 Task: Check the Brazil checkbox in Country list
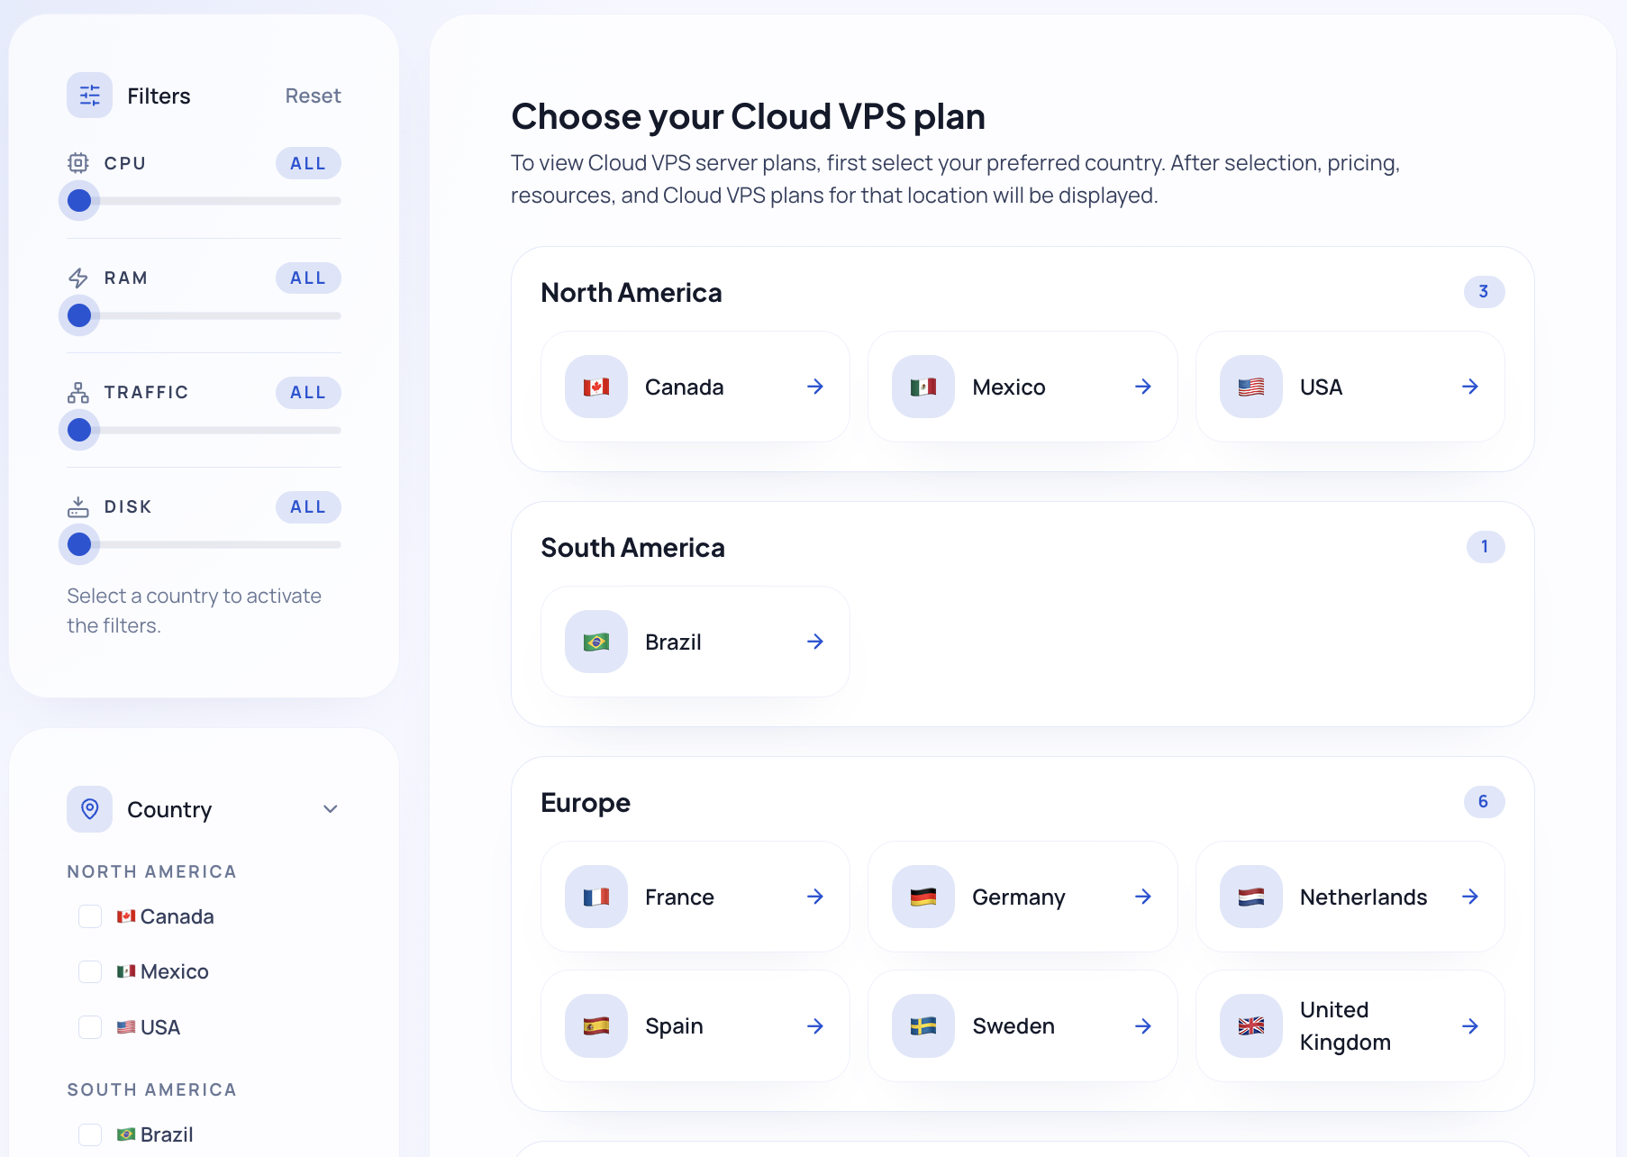coord(90,1134)
